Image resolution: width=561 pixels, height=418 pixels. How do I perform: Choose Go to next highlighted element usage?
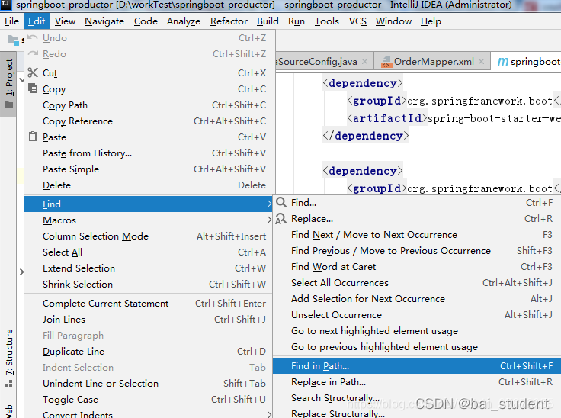[x=417, y=330]
